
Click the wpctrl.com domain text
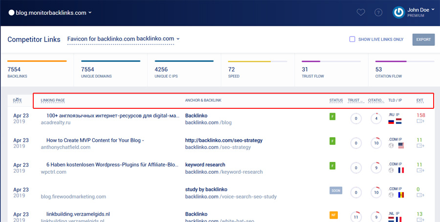click(x=54, y=172)
